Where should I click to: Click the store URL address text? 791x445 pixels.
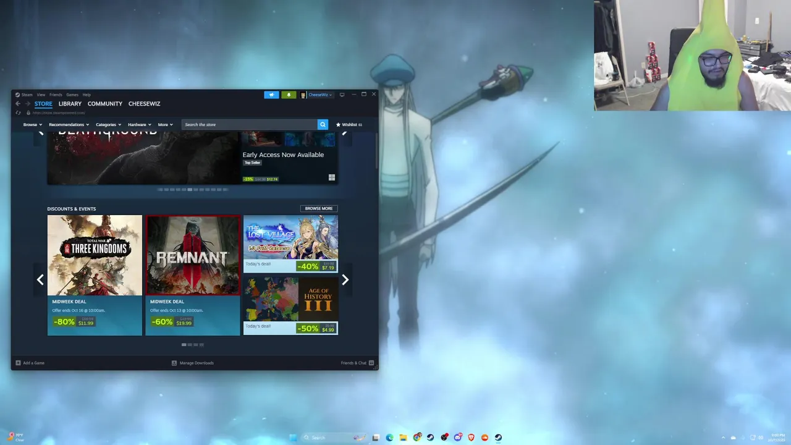(59, 113)
